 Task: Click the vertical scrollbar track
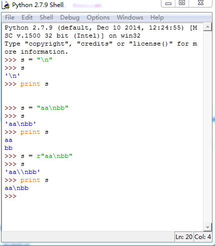207,127
